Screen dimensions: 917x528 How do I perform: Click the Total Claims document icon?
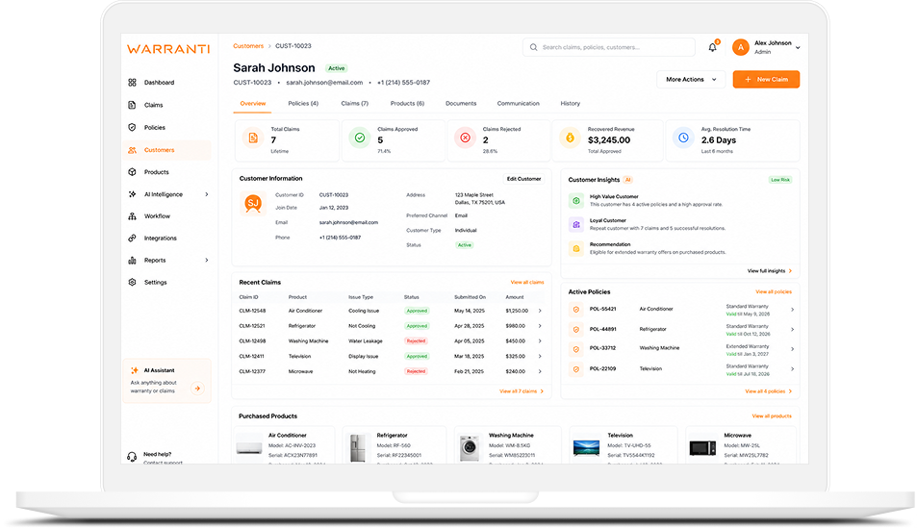coord(253,138)
